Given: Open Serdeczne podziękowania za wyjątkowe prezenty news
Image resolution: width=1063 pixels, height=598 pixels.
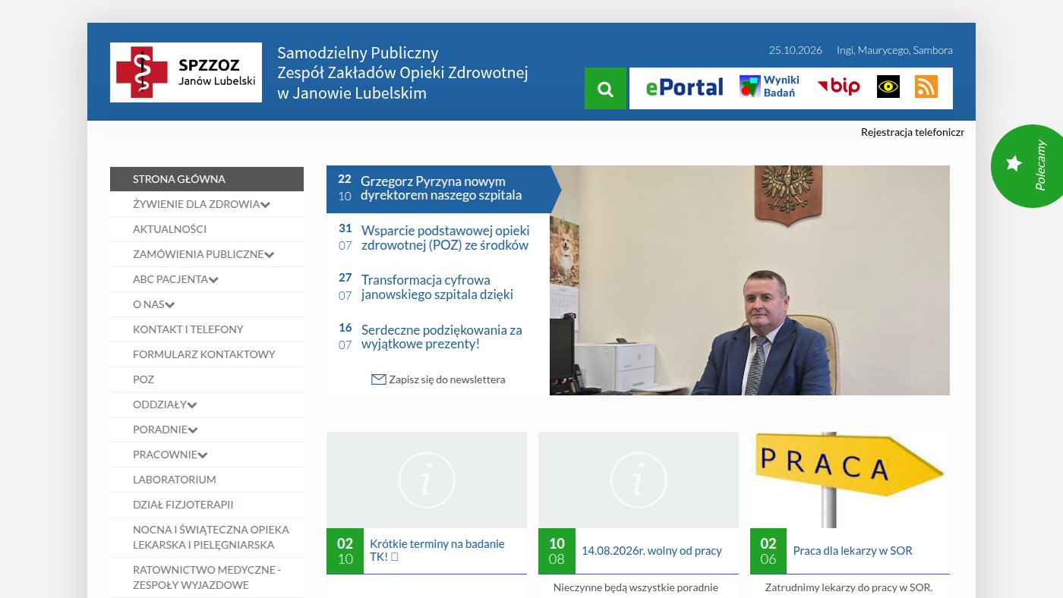Looking at the screenshot, I should pos(442,337).
